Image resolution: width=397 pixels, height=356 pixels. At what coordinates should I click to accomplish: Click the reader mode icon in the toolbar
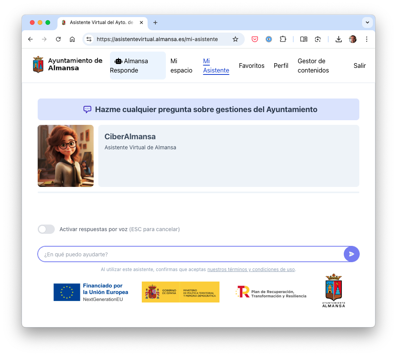(x=303, y=39)
